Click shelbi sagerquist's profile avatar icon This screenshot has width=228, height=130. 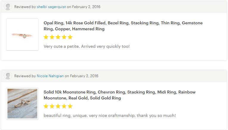(x=8, y=7)
